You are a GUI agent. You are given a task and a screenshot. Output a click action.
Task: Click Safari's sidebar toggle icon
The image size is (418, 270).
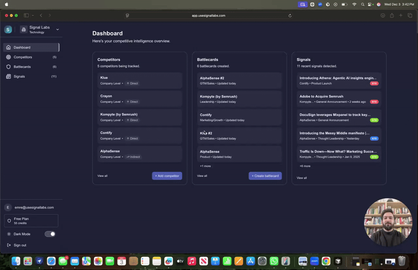26,15
